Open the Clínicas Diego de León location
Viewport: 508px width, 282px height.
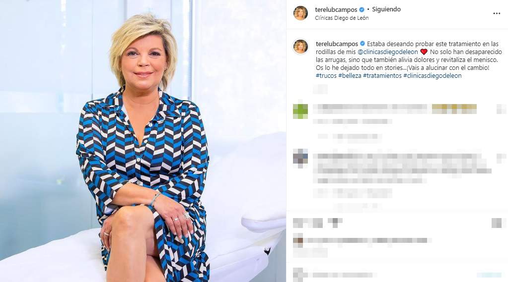click(x=342, y=18)
